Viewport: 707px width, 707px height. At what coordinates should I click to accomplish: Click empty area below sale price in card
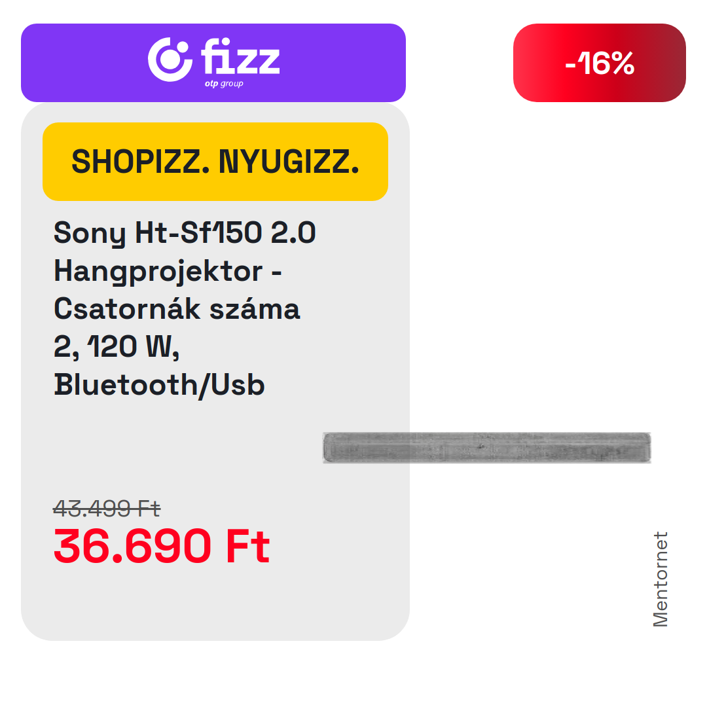click(215, 602)
